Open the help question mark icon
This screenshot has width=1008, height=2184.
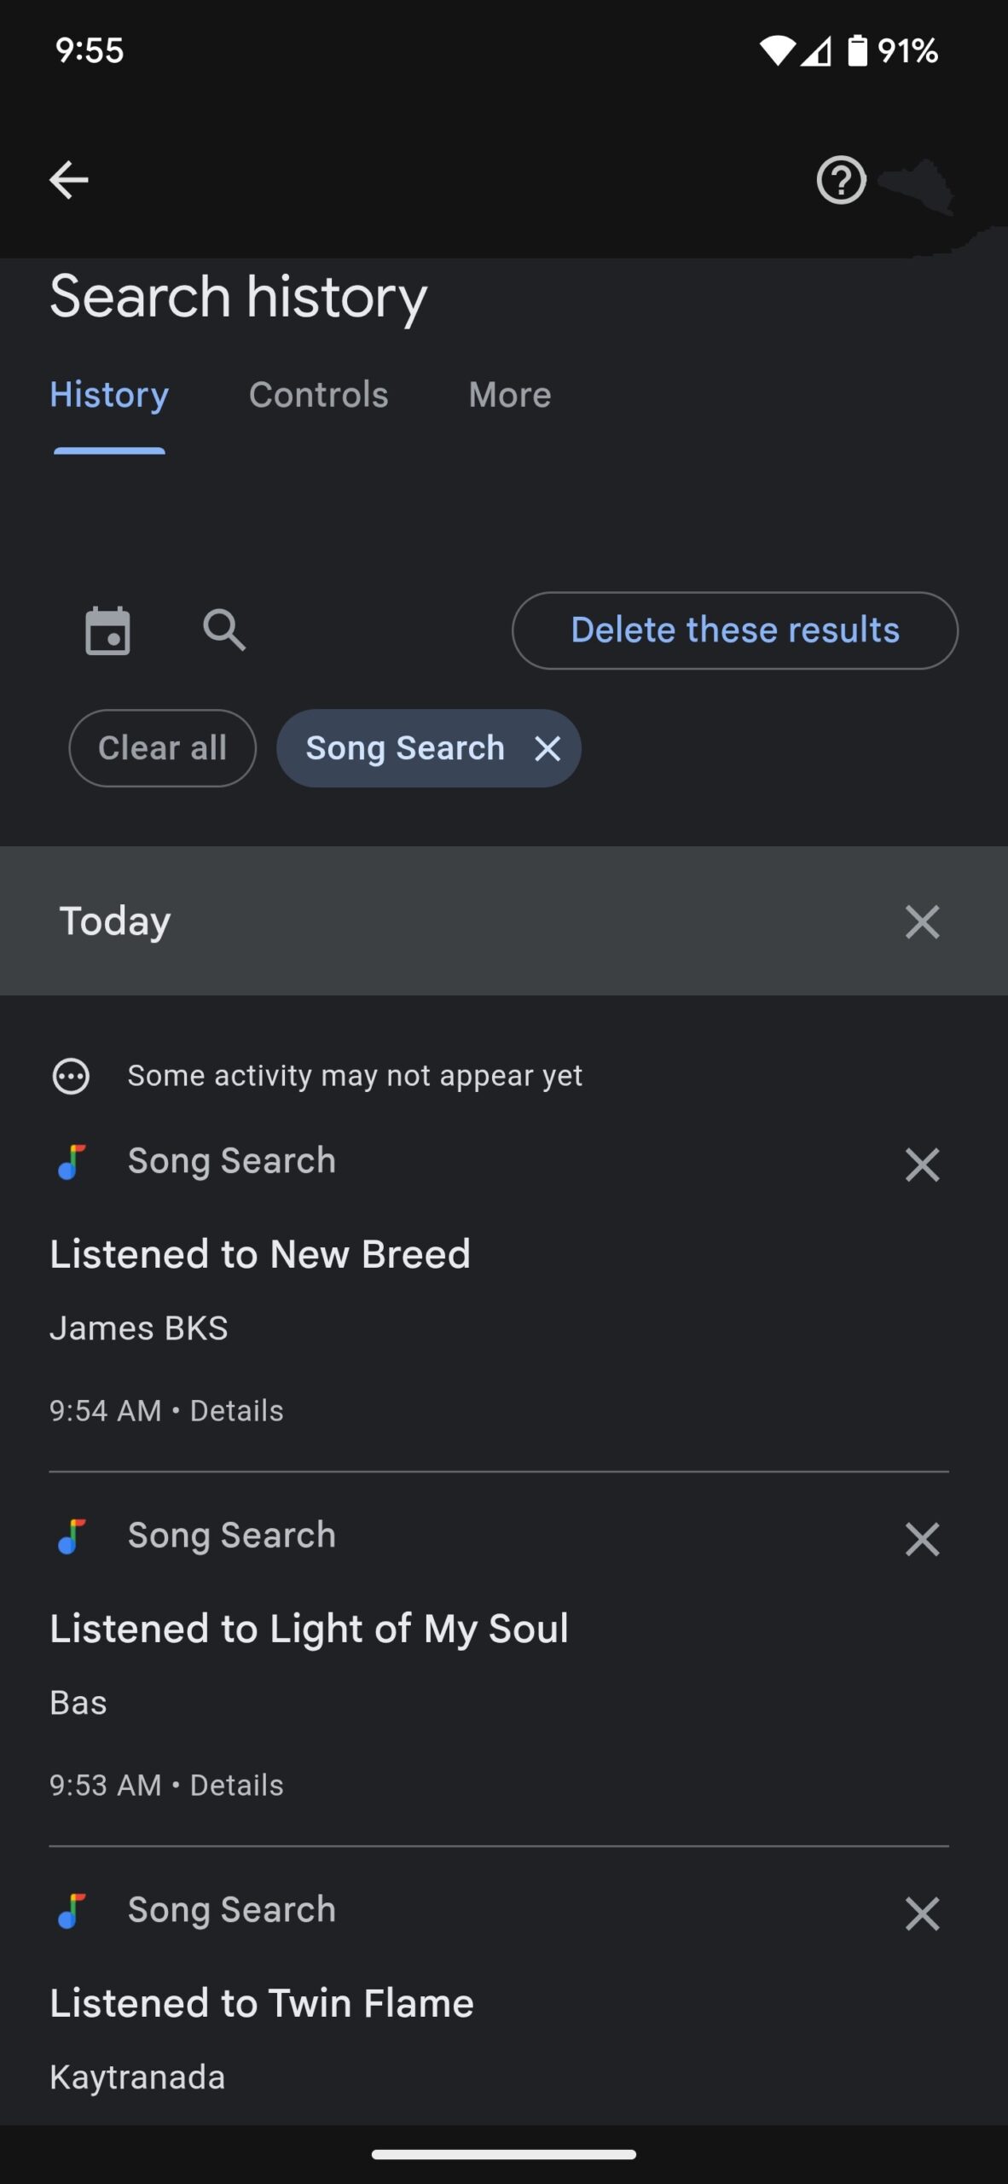point(841,180)
